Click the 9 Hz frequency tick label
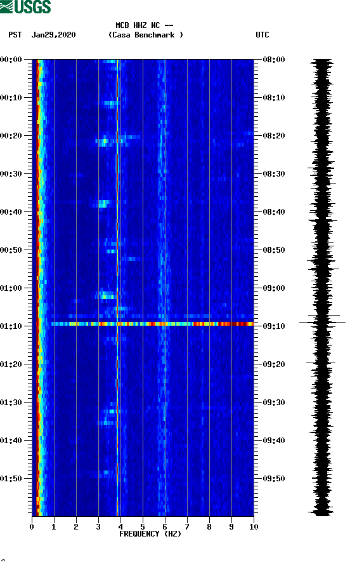This screenshot has height=567, width=350. 231,527
